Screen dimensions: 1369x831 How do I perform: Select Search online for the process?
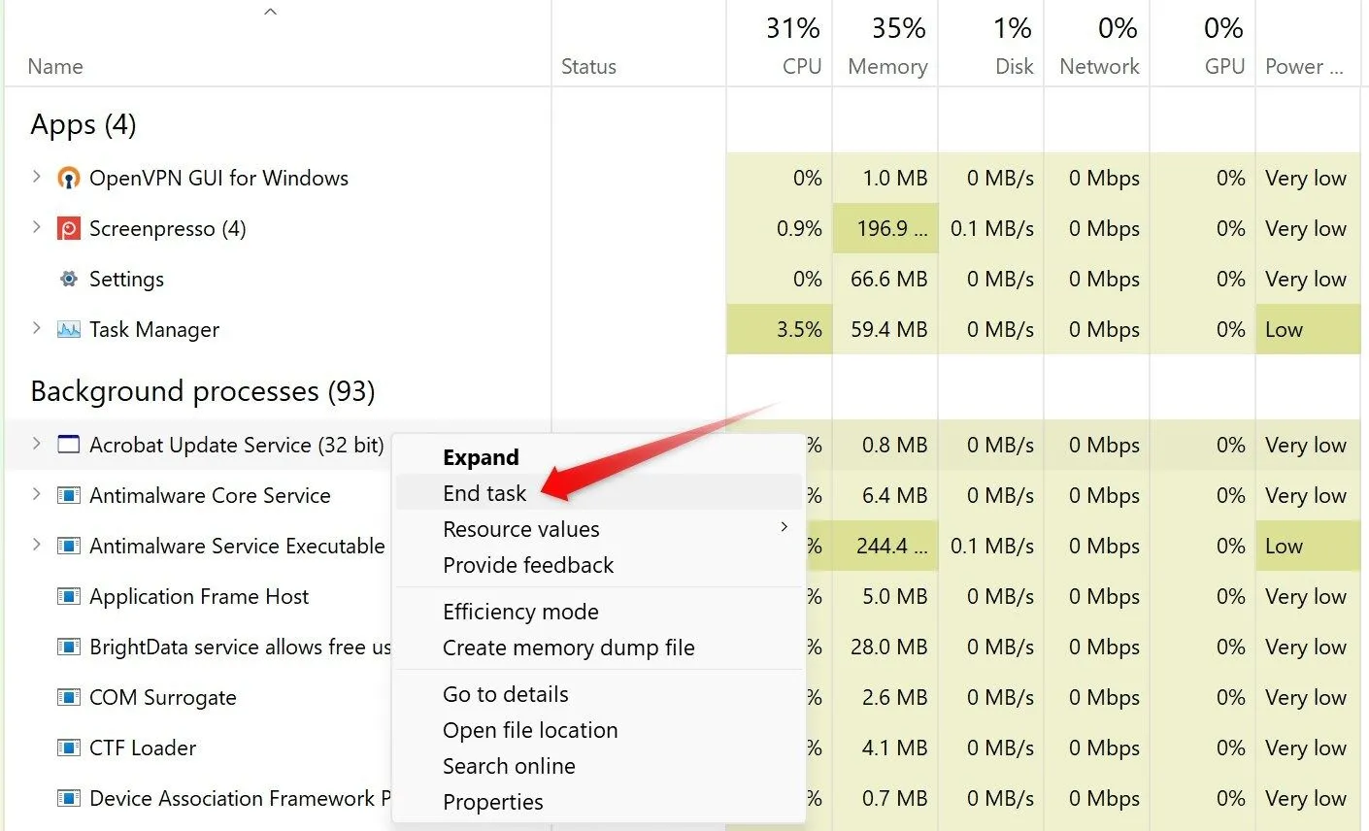coord(509,766)
